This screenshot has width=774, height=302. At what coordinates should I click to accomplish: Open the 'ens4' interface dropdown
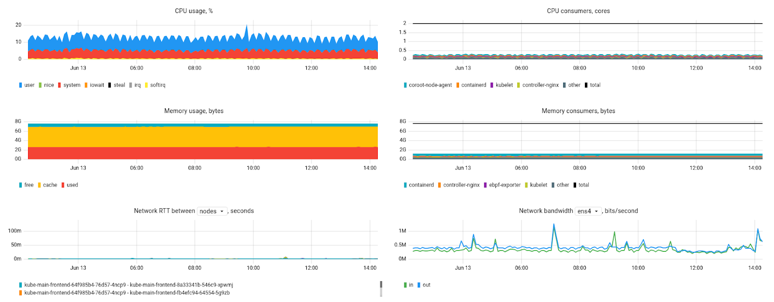(588, 211)
